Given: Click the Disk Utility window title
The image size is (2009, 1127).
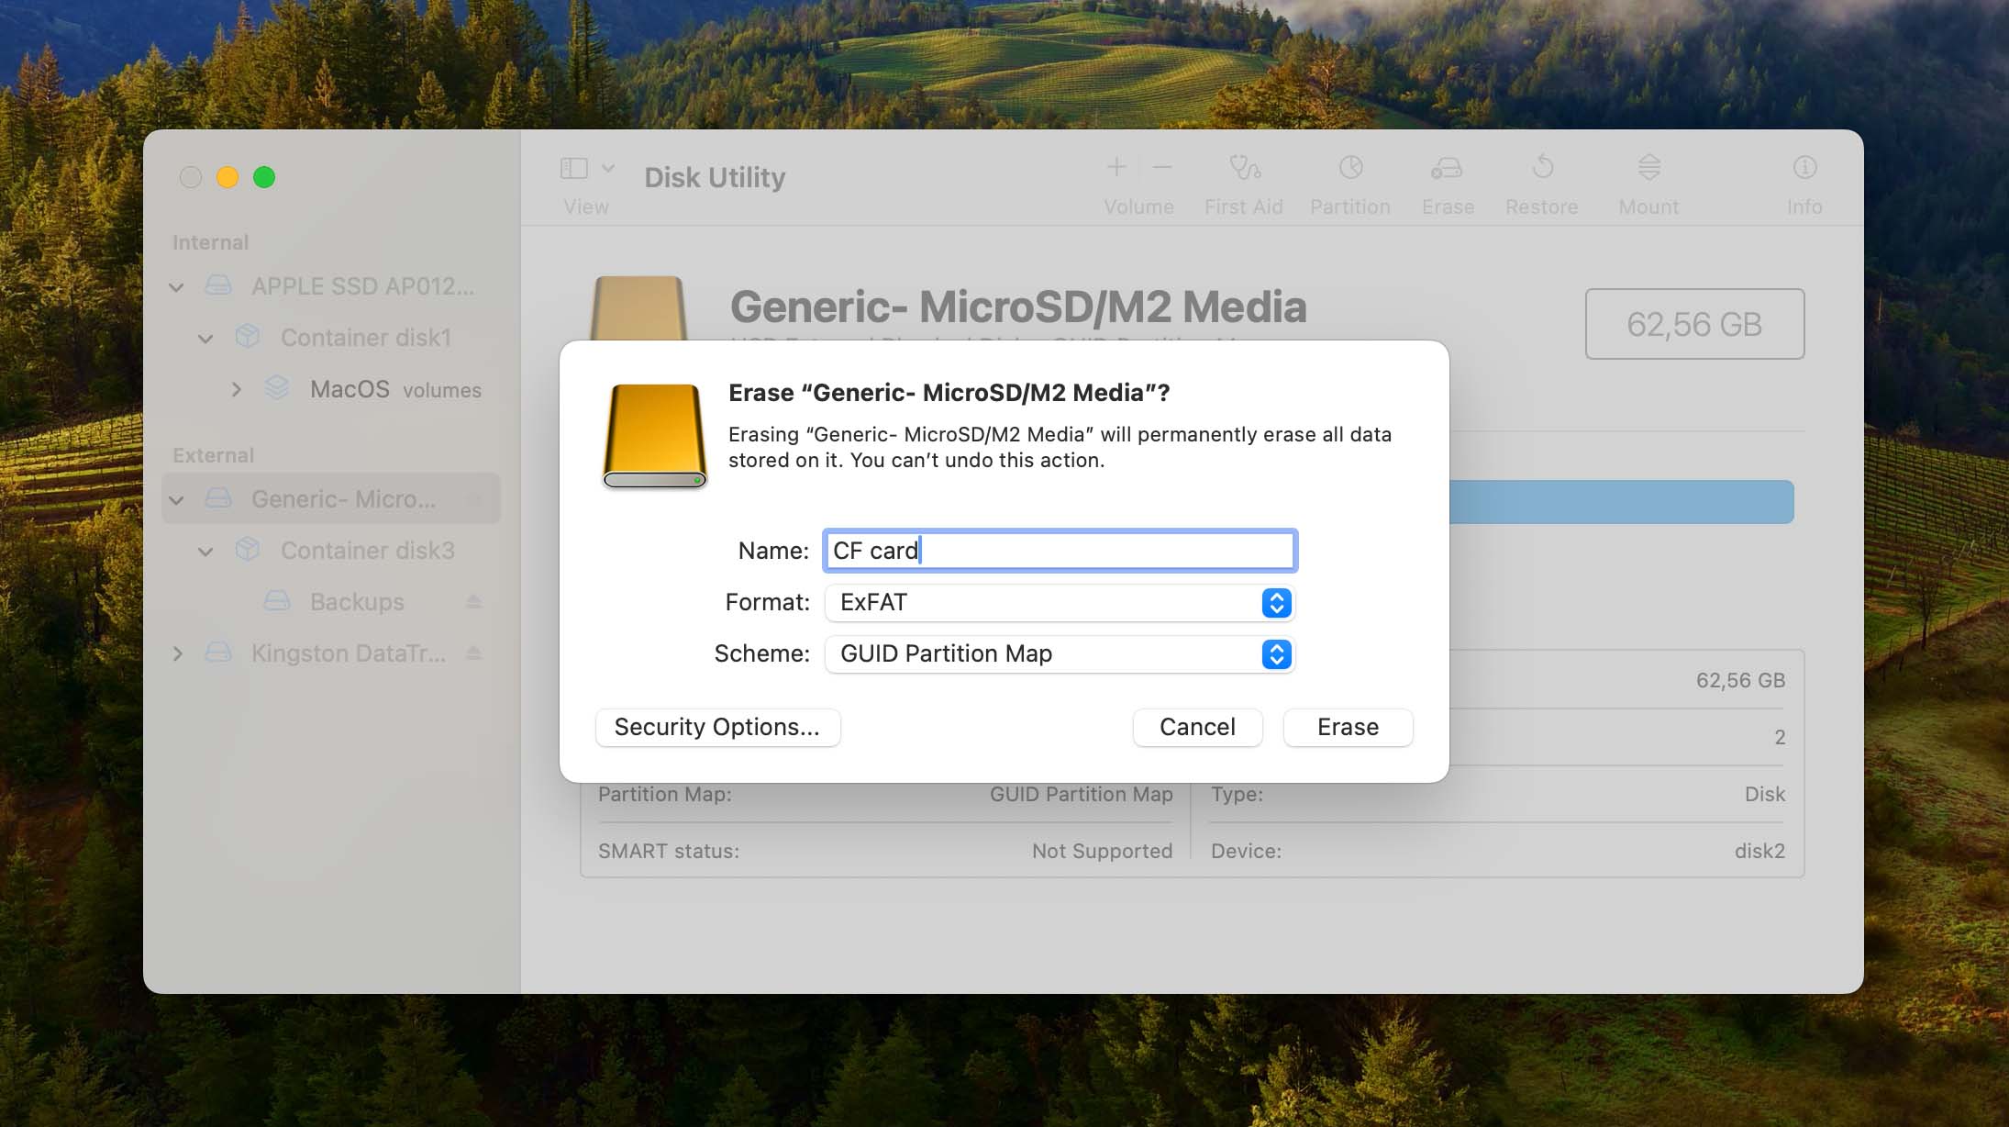Looking at the screenshot, I should (x=715, y=177).
